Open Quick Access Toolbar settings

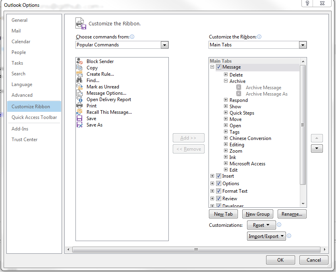34,117
